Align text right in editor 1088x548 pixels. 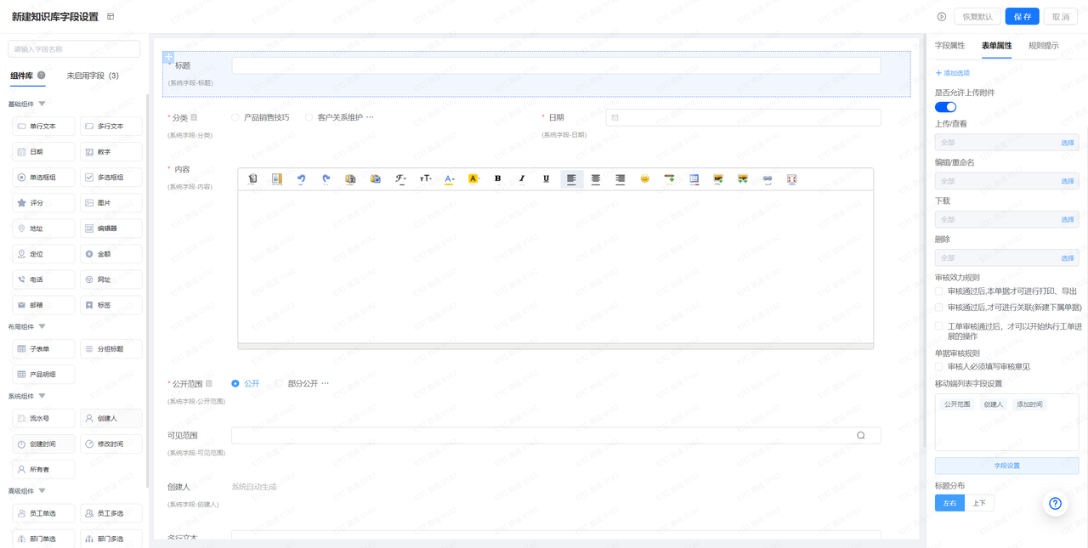[620, 178]
